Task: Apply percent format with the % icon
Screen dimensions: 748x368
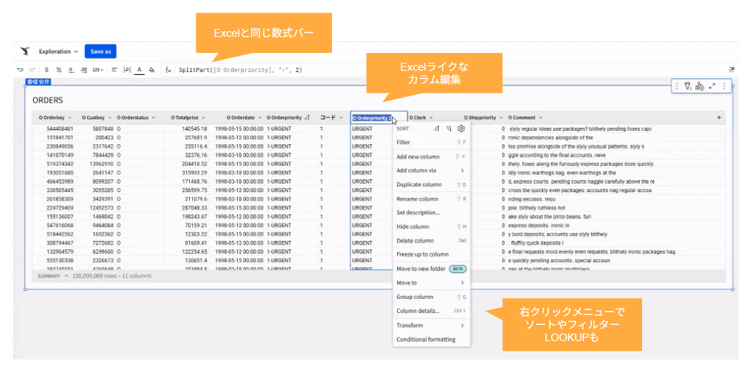Action: click(x=59, y=70)
